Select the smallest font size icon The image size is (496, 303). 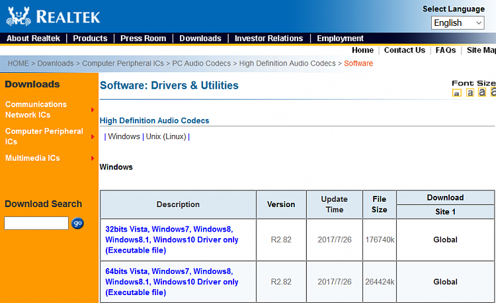click(456, 93)
